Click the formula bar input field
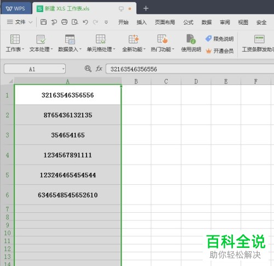 click(190, 69)
